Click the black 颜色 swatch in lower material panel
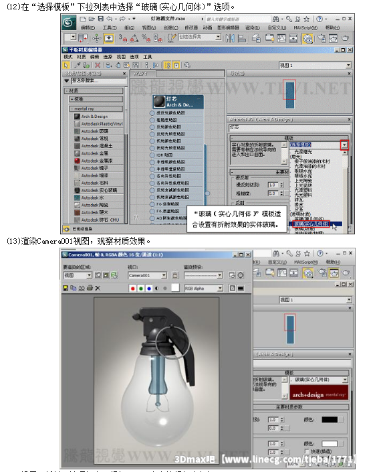This screenshot has width=383, height=472. tap(330, 419)
